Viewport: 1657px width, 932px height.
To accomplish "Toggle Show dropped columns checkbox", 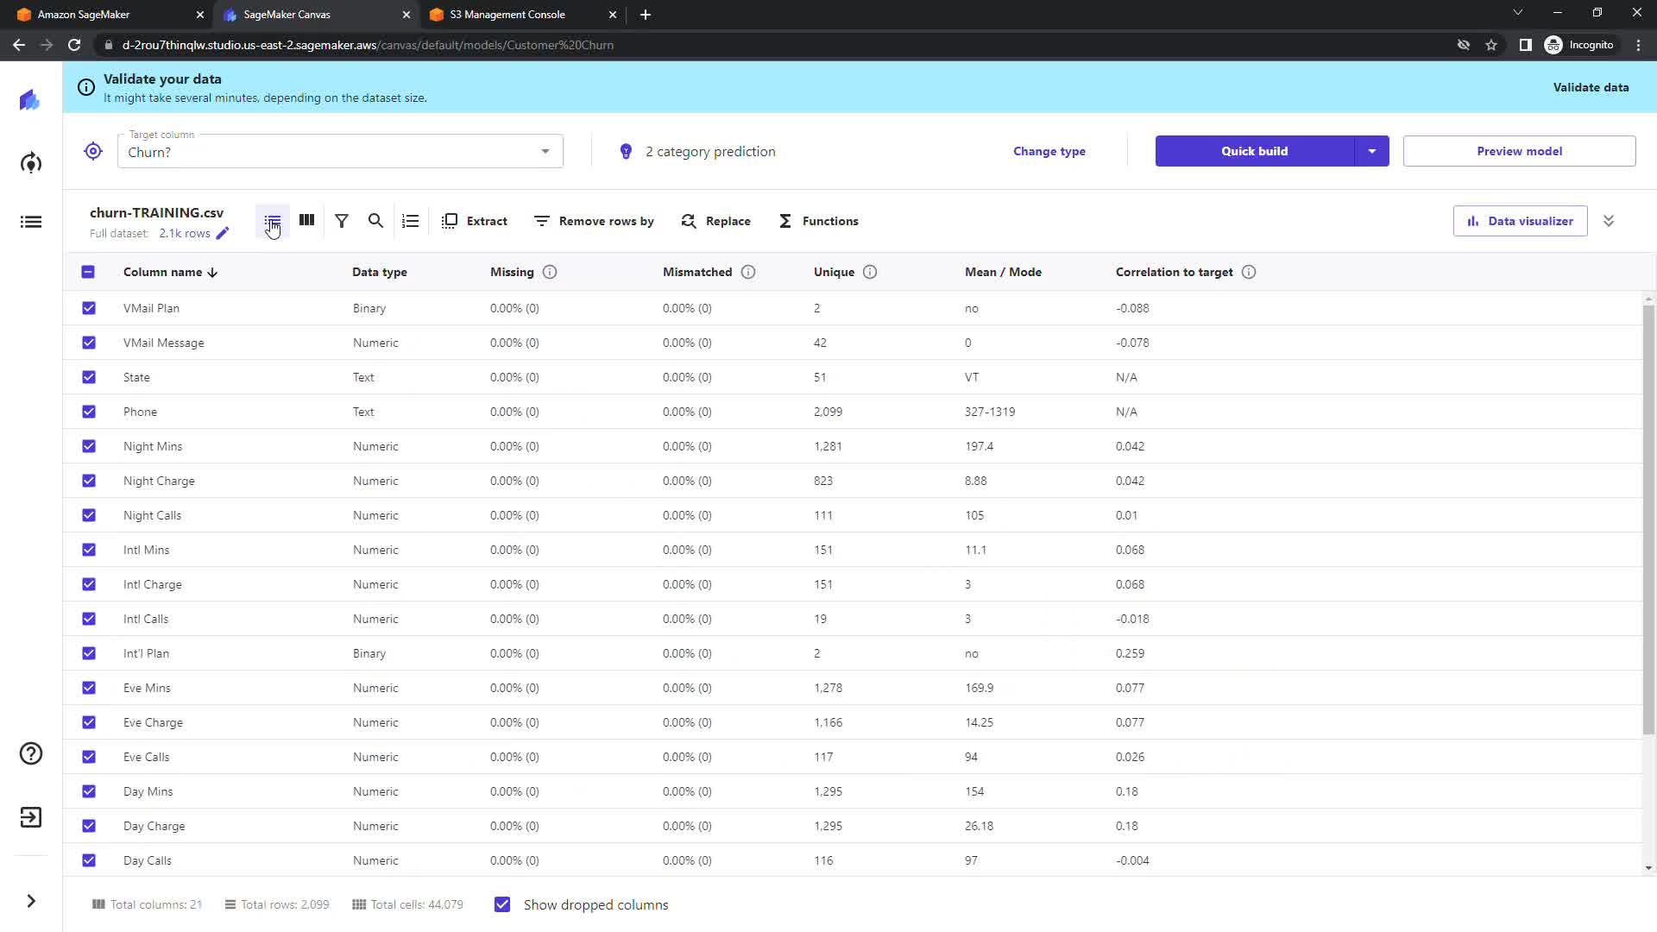I will point(502,904).
